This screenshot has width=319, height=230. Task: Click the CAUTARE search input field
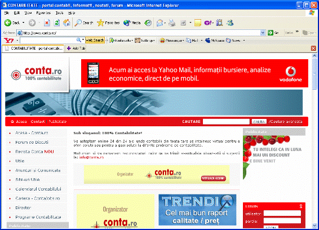[226, 122]
